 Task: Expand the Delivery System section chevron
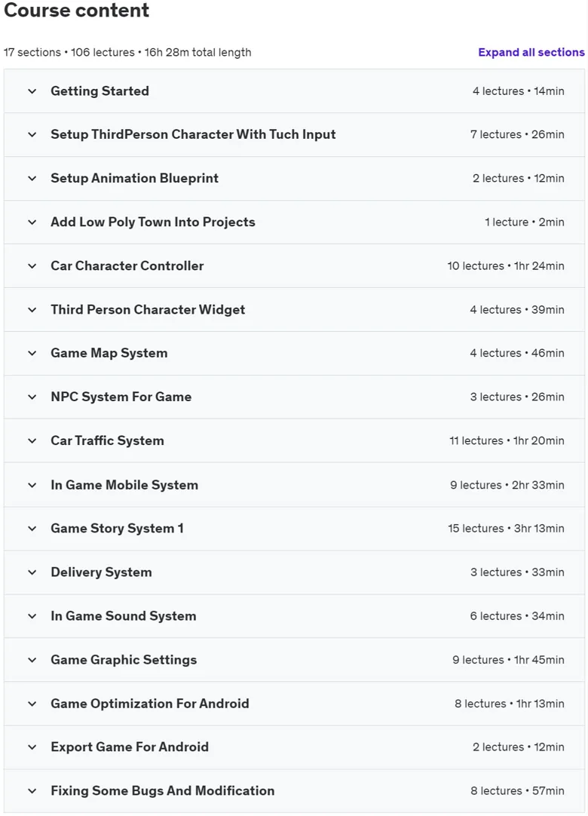(32, 572)
